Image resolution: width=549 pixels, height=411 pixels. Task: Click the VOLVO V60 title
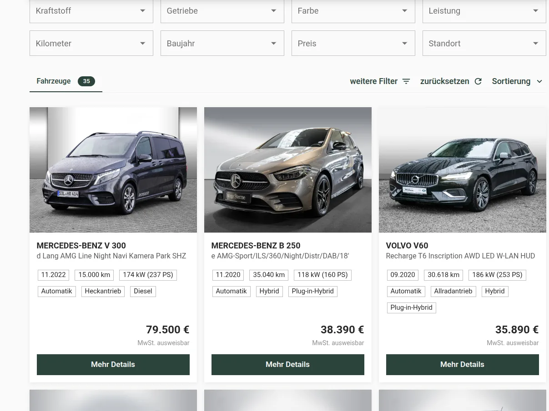point(407,246)
